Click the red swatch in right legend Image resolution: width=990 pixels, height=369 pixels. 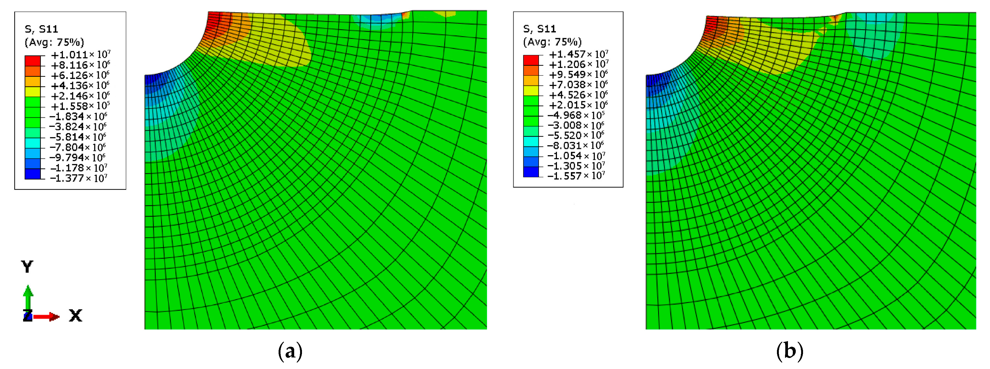531,60
